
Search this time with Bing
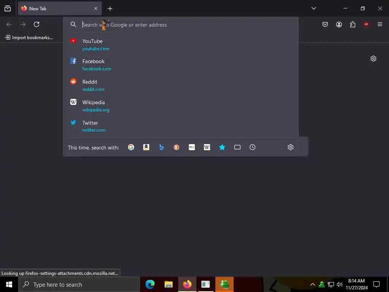(x=161, y=147)
